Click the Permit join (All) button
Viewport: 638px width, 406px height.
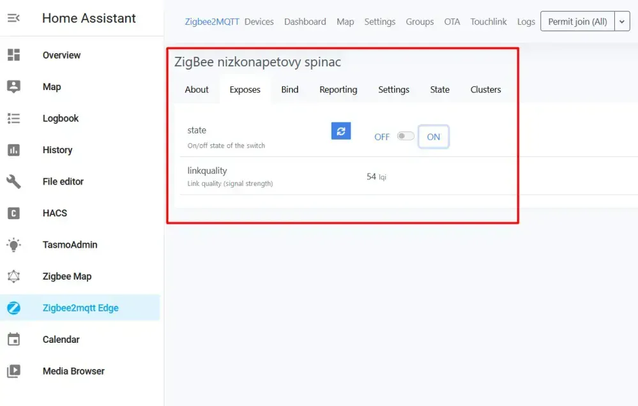pos(577,22)
